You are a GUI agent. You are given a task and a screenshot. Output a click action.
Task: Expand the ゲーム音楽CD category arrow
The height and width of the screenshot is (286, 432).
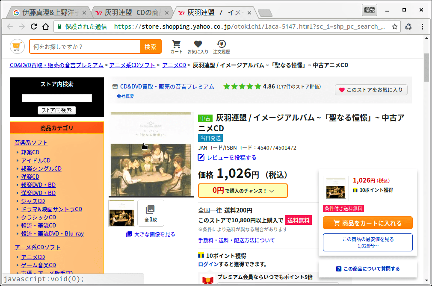click(18, 265)
